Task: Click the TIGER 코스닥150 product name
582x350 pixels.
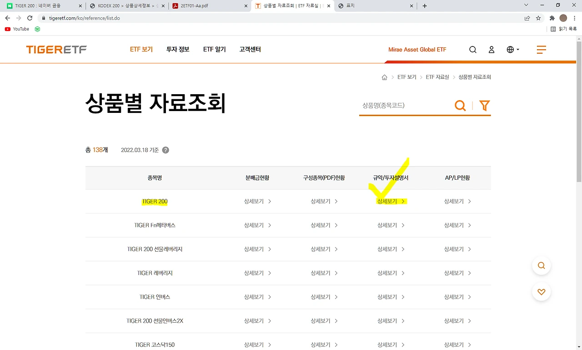Action: click(155, 345)
